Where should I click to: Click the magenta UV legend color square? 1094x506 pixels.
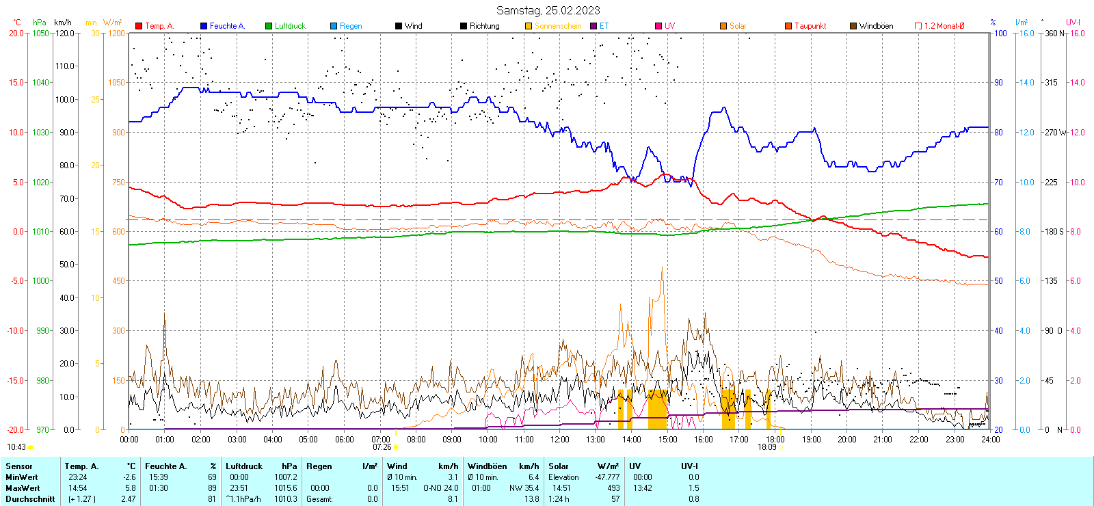658,26
